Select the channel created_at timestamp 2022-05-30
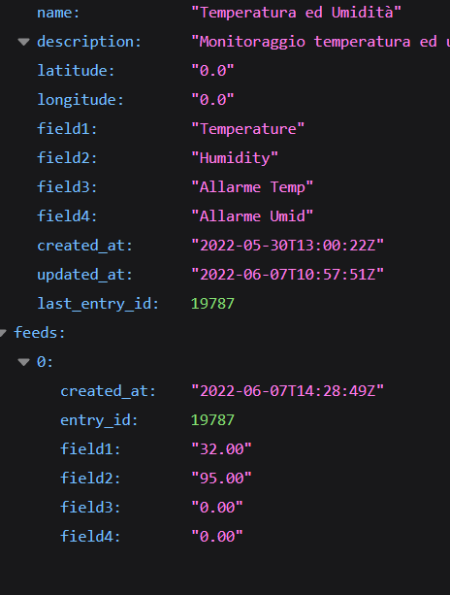Viewport: 450px width, 595px height. 287,246
